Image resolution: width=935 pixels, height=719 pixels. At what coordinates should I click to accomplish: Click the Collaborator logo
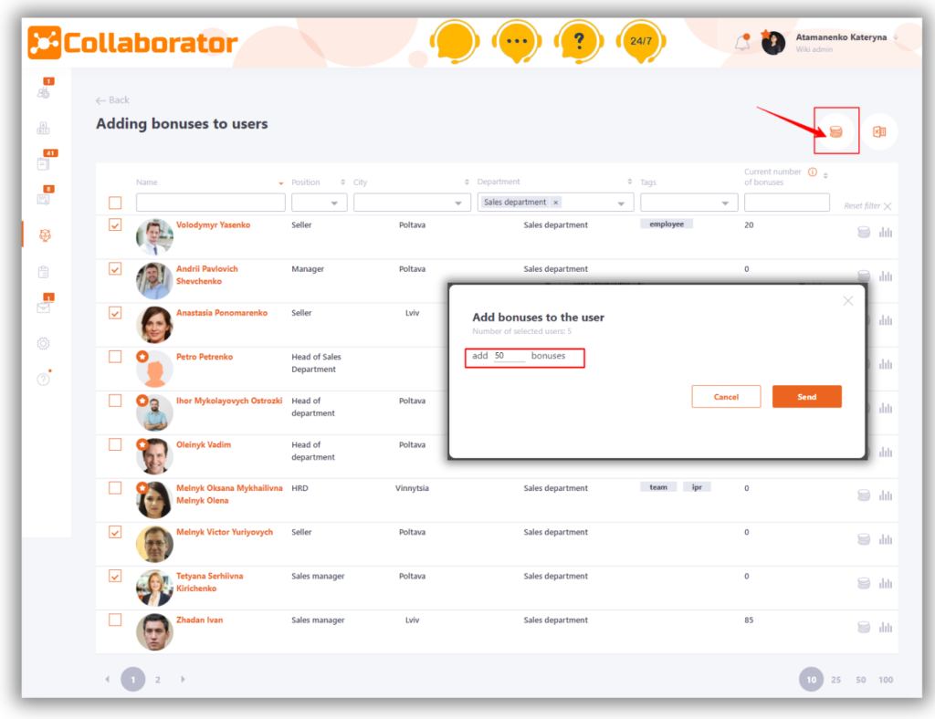coord(132,42)
